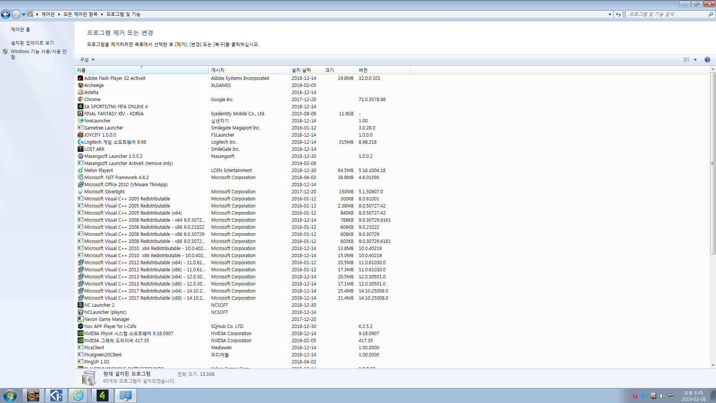This screenshot has width=716, height=403.
Task: Click the Adobe Flash Player 32 ActiveX icon
Action: click(80, 78)
